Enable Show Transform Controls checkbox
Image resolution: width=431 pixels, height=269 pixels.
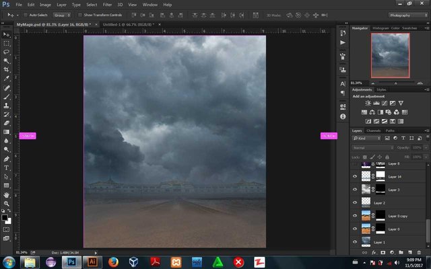80,15
